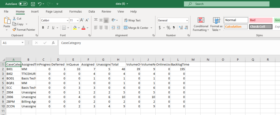Image resolution: width=280 pixels, height=115 pixels.
Task: Toggle the AutoSave switch
Action: click(x=23, y=4)
